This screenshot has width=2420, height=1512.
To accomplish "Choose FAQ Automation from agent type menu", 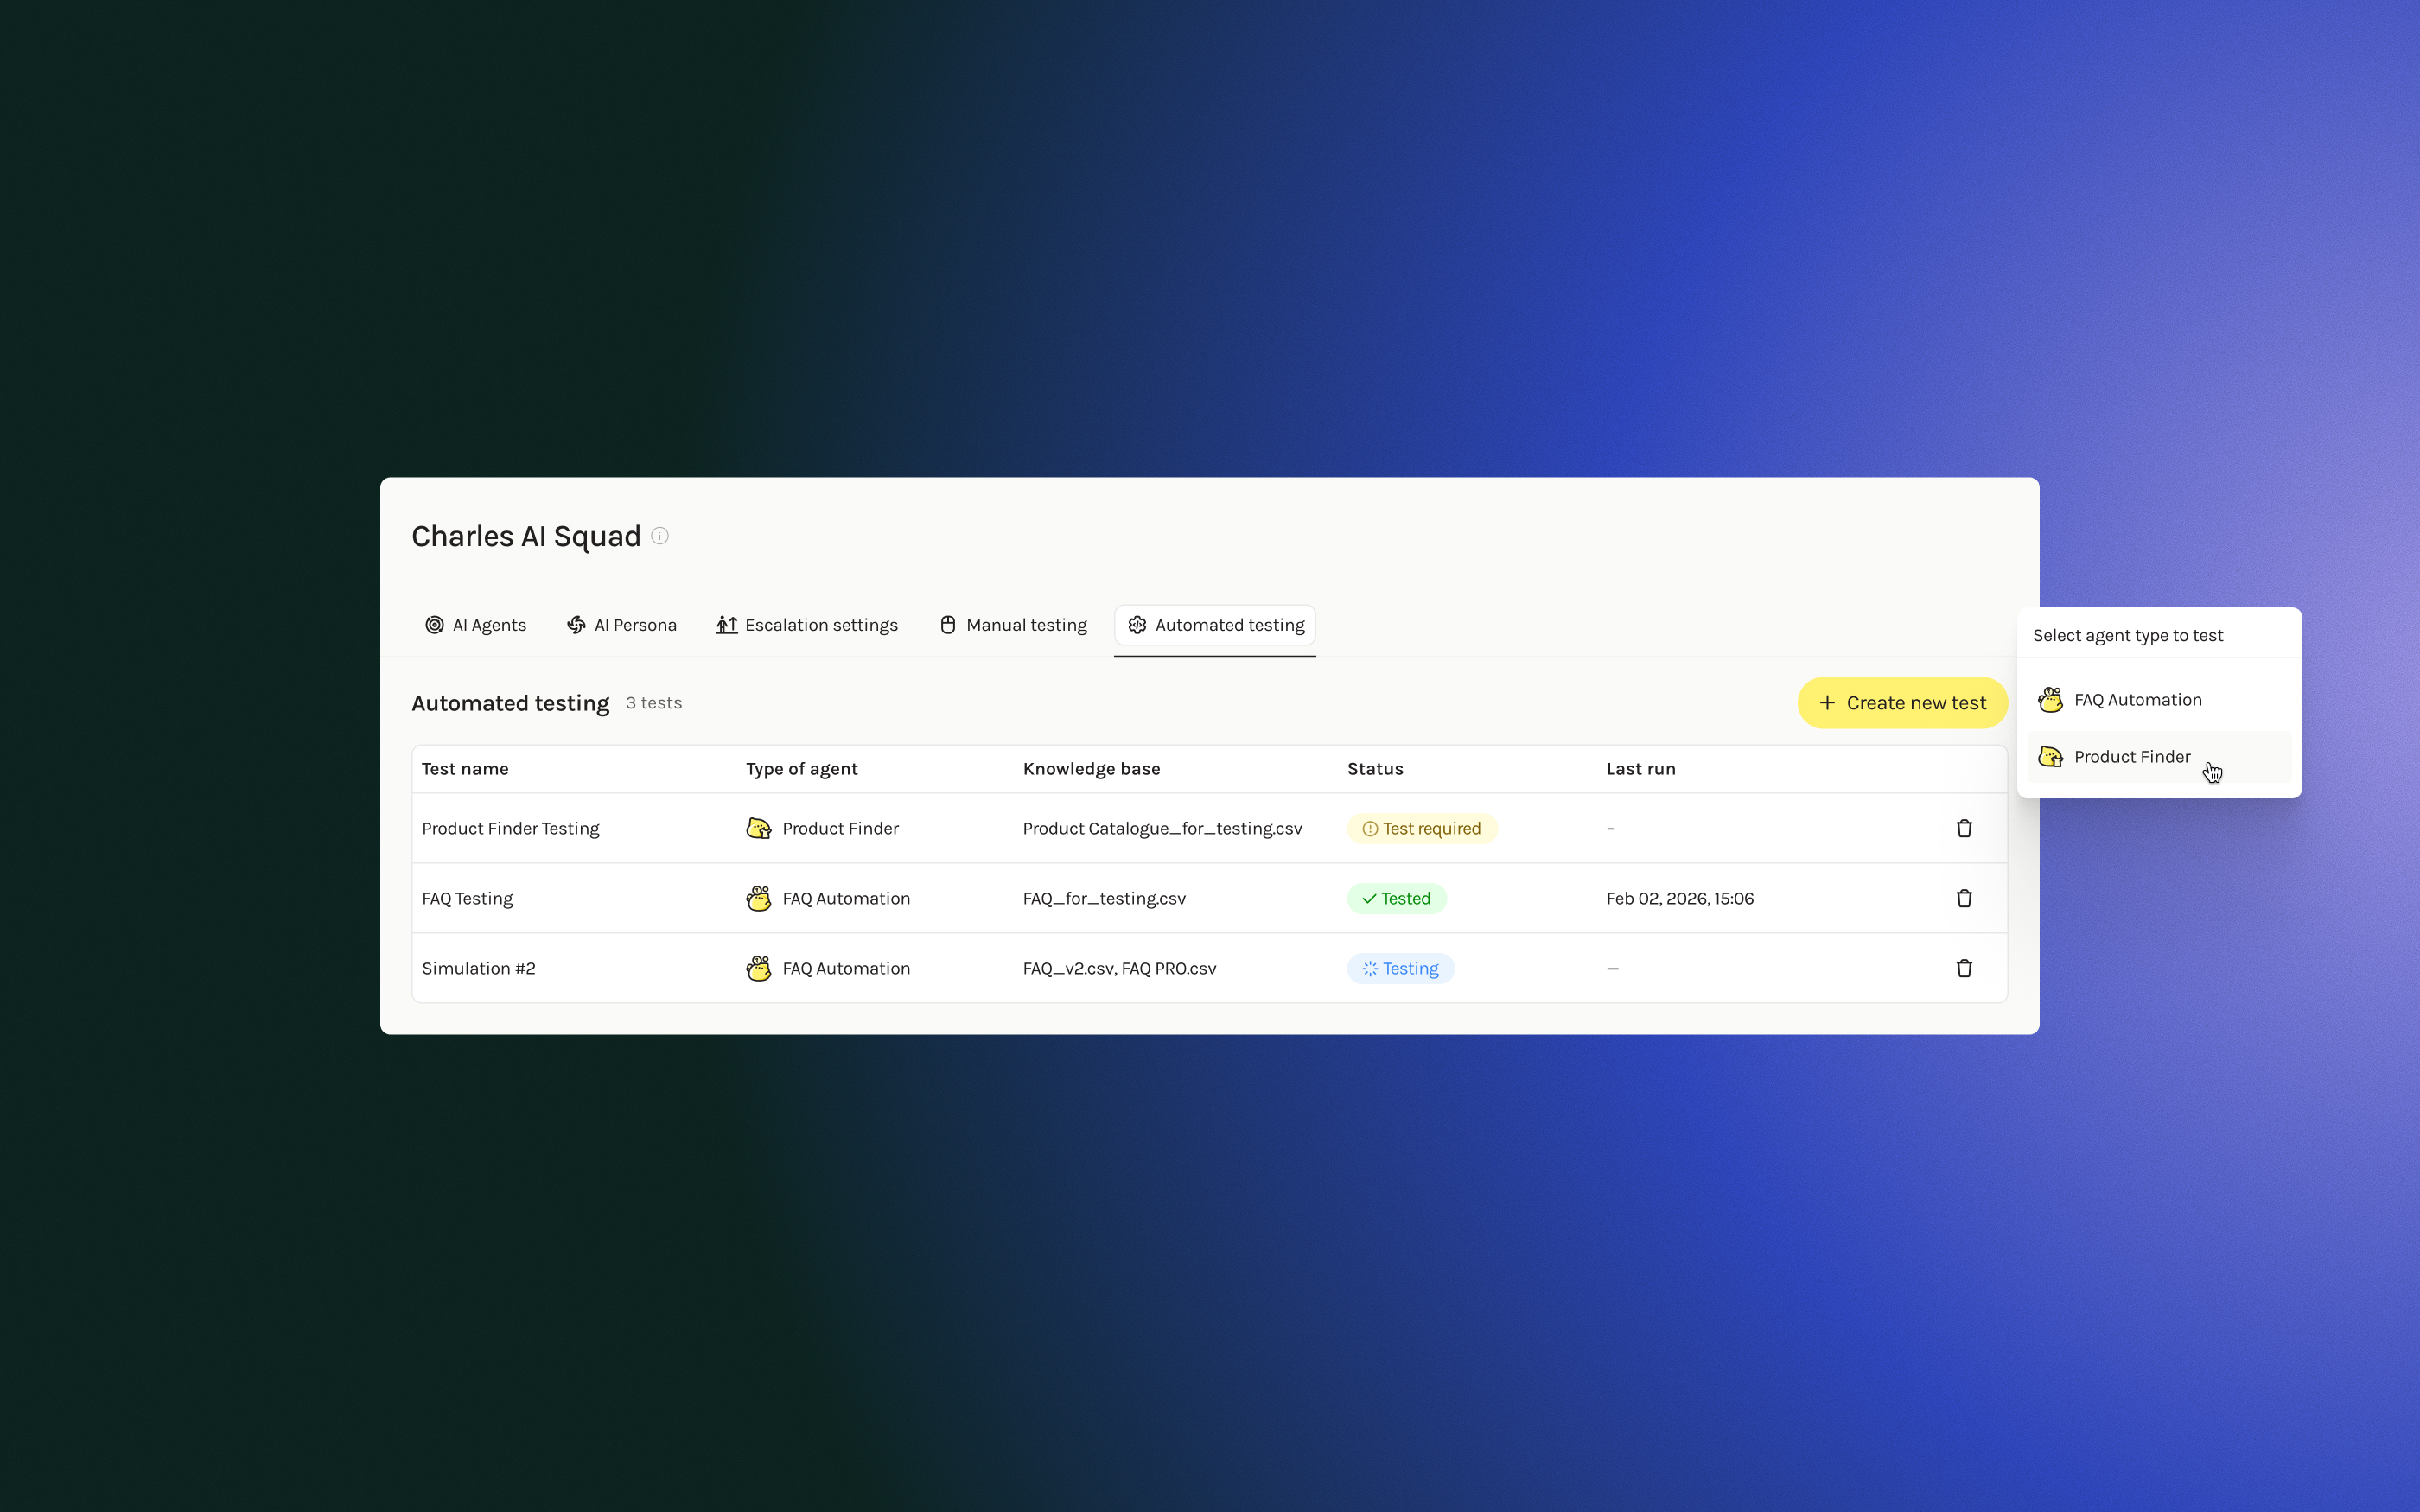I will coord(2137,700).
